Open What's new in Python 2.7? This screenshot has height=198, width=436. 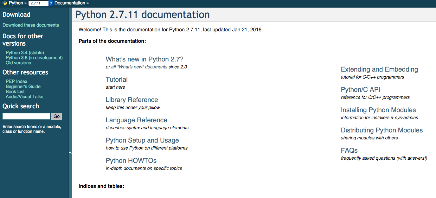[144, 59]
